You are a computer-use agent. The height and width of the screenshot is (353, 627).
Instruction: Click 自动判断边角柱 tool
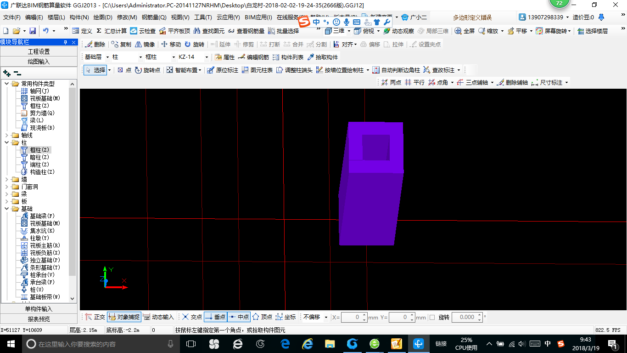(396, 70)
